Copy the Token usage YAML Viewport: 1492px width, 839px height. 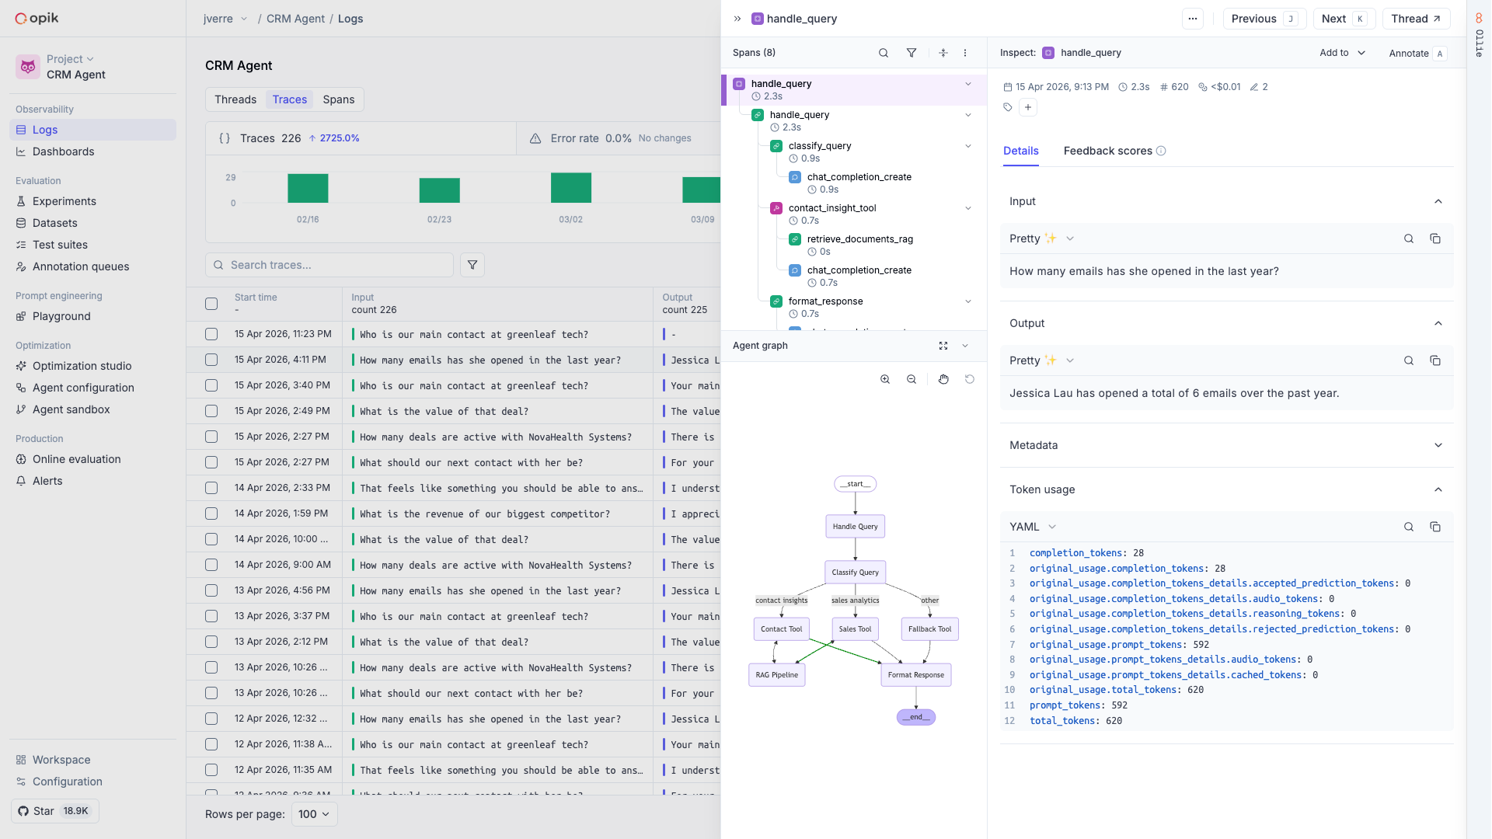[x=1435, y=527]
